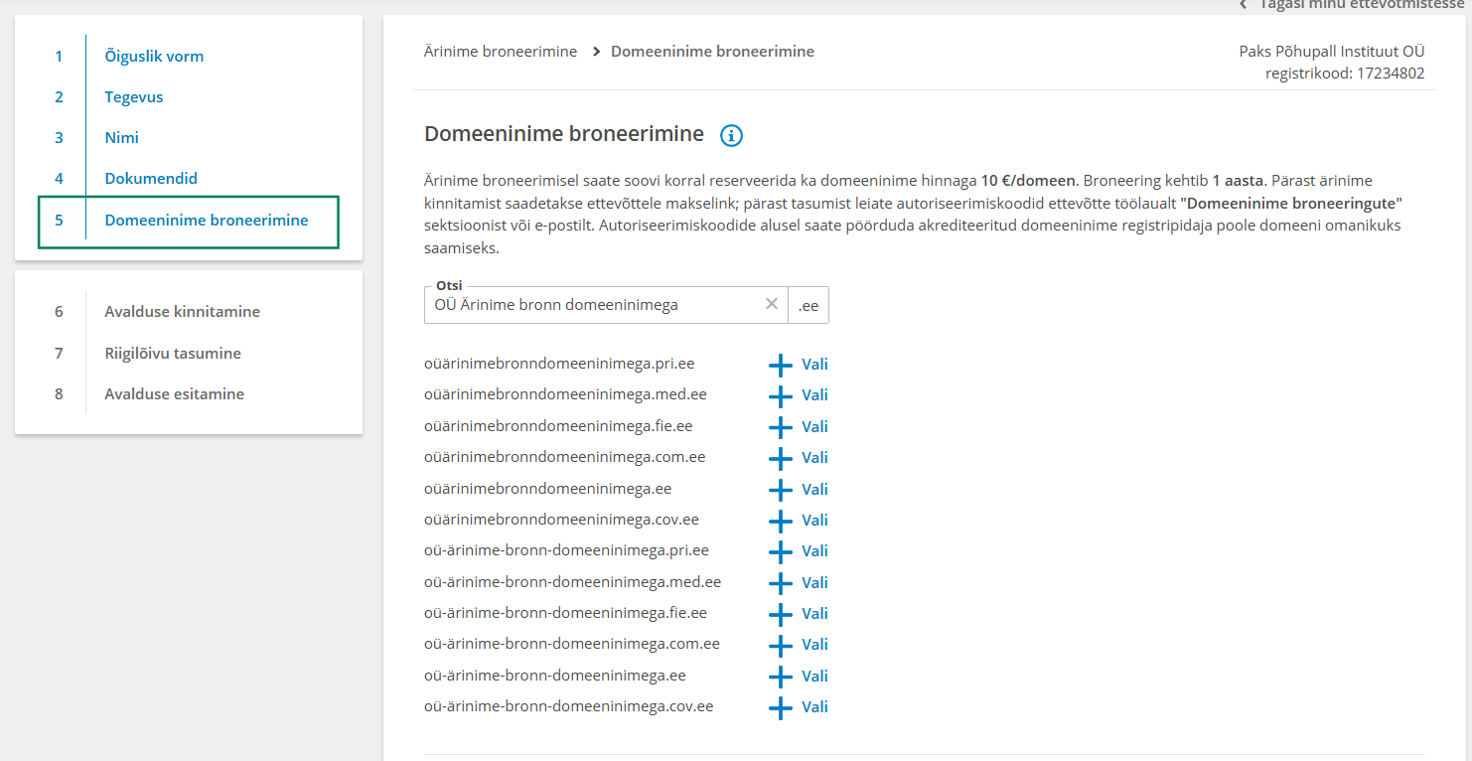Screen dimensions: 1472x761
Task: Click plus icon for oü-ärinime-bronn-domeeninimega.com.ee
Action: pos(781,645)
